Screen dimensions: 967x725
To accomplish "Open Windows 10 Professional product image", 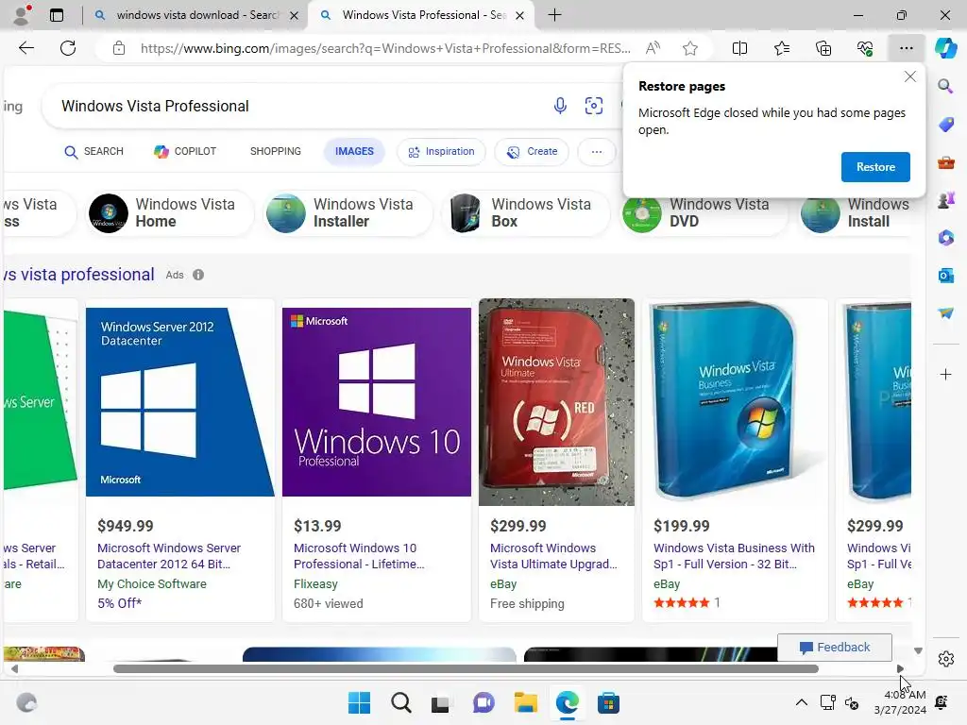I will click(x=377, y=402).
